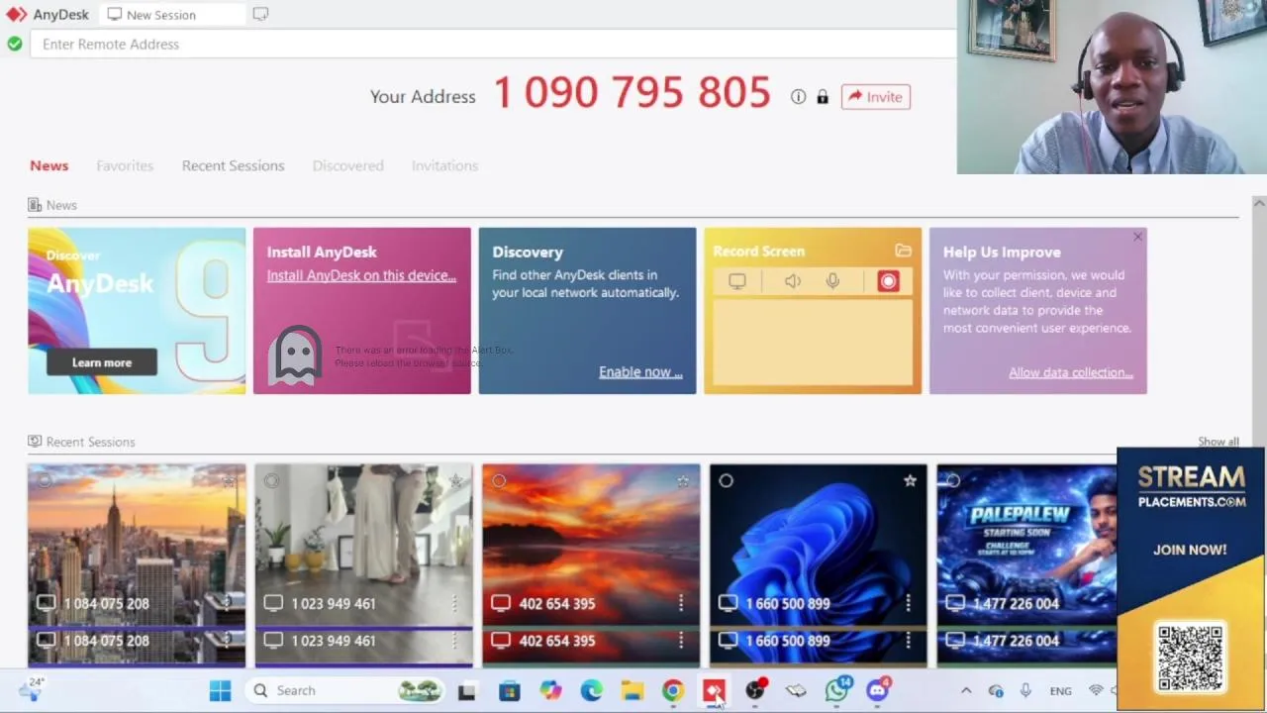Select the Windows 11 bloom session circle
Viewport: 1267px width, 713px height.
click(x=726, y=481)
